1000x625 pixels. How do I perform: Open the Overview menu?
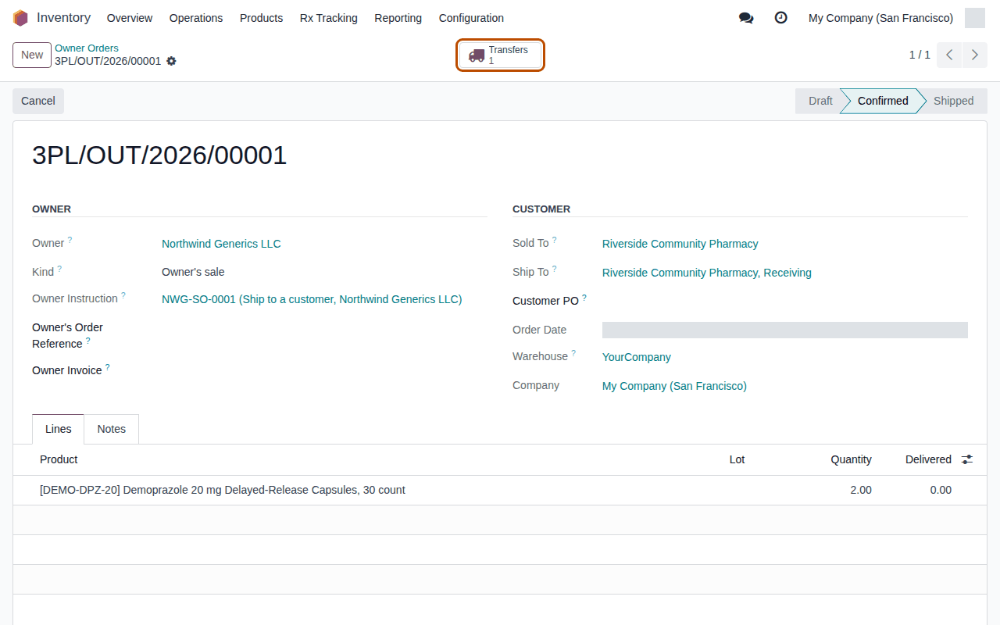point(130,18)
